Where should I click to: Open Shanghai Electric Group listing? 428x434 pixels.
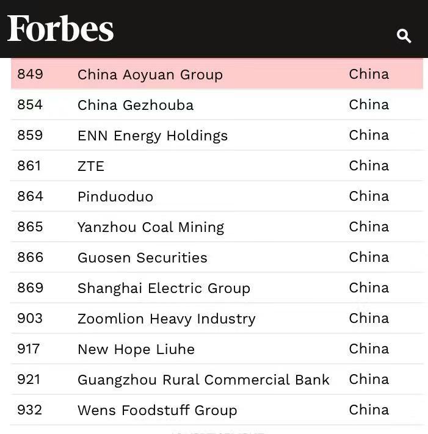point(164,288)
